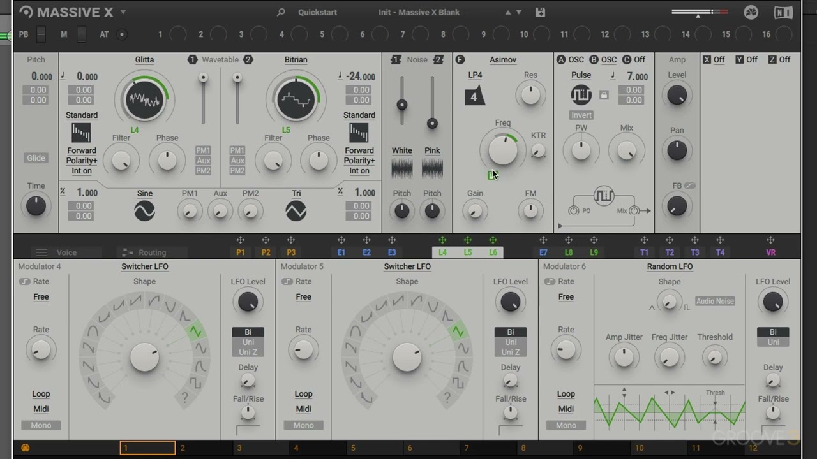The image size is (817, 459).
Task: Click the move handle above T1
Action: (x=644, y=240)
